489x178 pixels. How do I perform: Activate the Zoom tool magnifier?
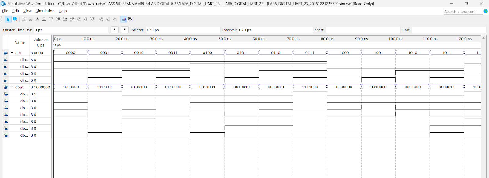click(15, 19)
